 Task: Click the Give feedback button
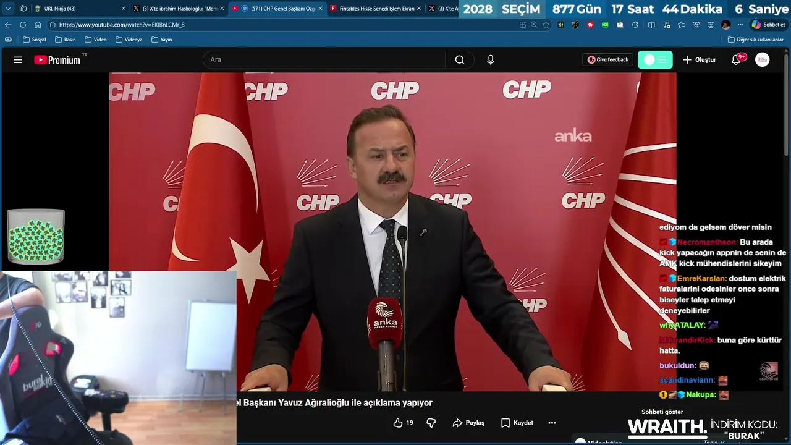pyautogui.click(x=607, y=60)
